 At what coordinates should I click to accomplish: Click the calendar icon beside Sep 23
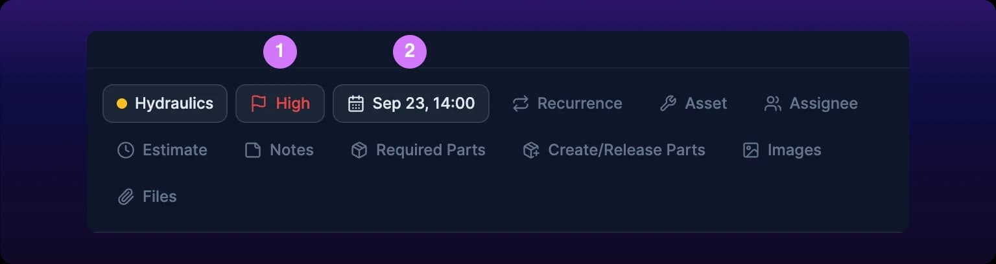pos(356,104)
